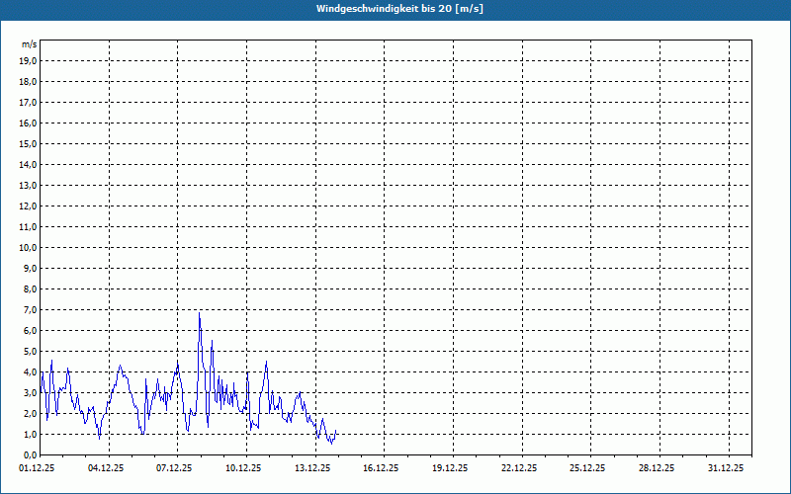Select the 22.12.25 date label
The image size is (791, 494).
pyautogui.click(x=518, y=468)
